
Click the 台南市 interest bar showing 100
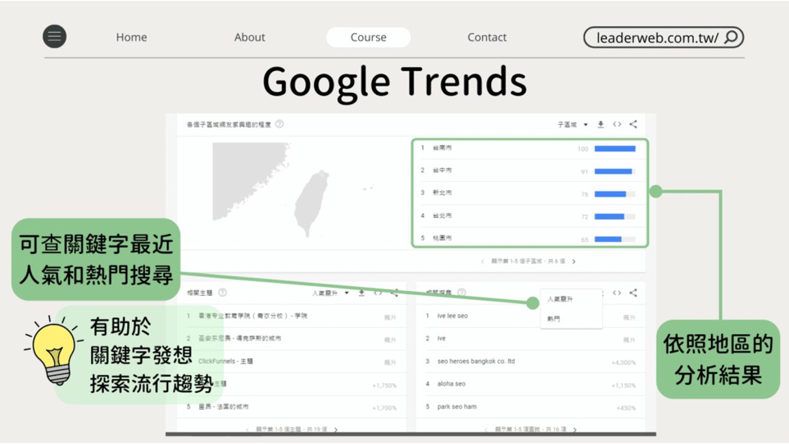click(617, 148)
